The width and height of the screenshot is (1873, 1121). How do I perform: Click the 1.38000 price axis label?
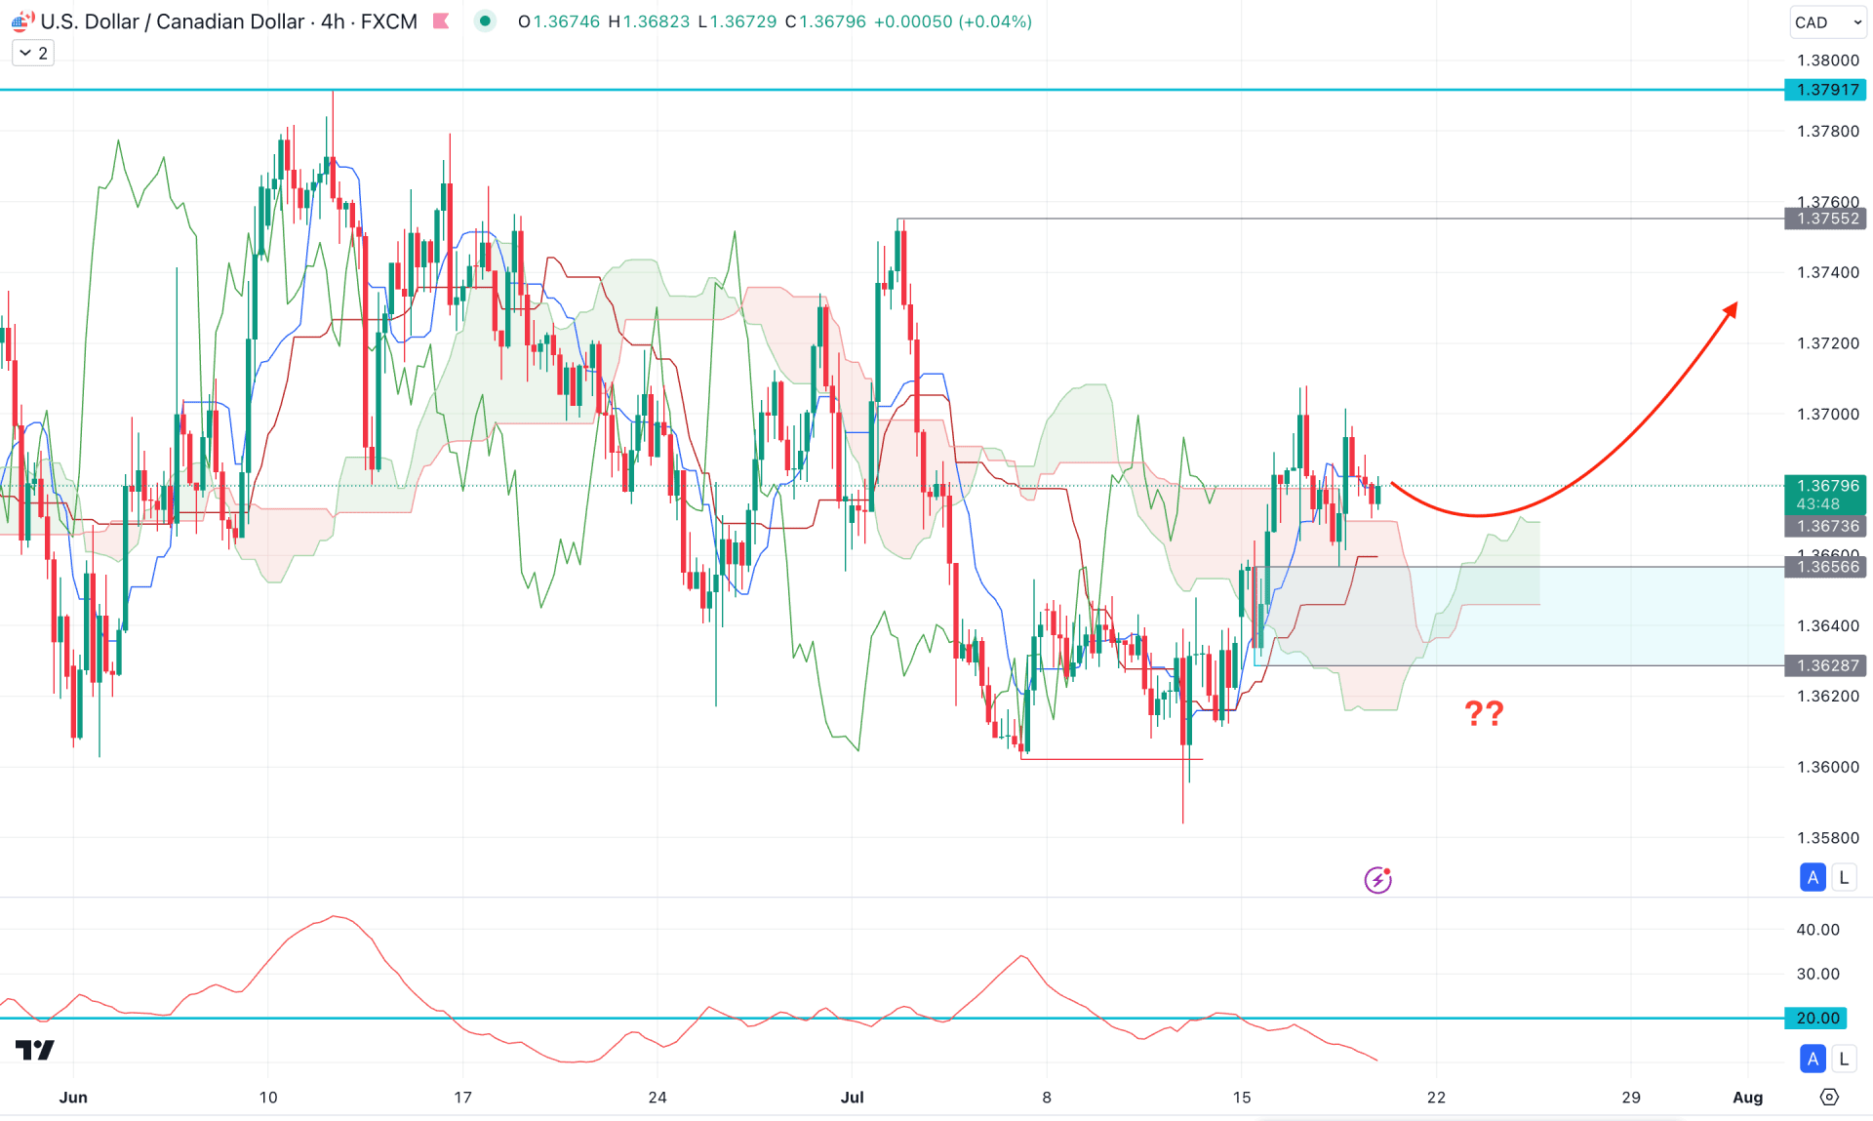point(1827,60)
